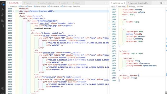This screenshot has height=94, width=167.
Task: Click line number 1128 in left editor
Action: (10, 21)
